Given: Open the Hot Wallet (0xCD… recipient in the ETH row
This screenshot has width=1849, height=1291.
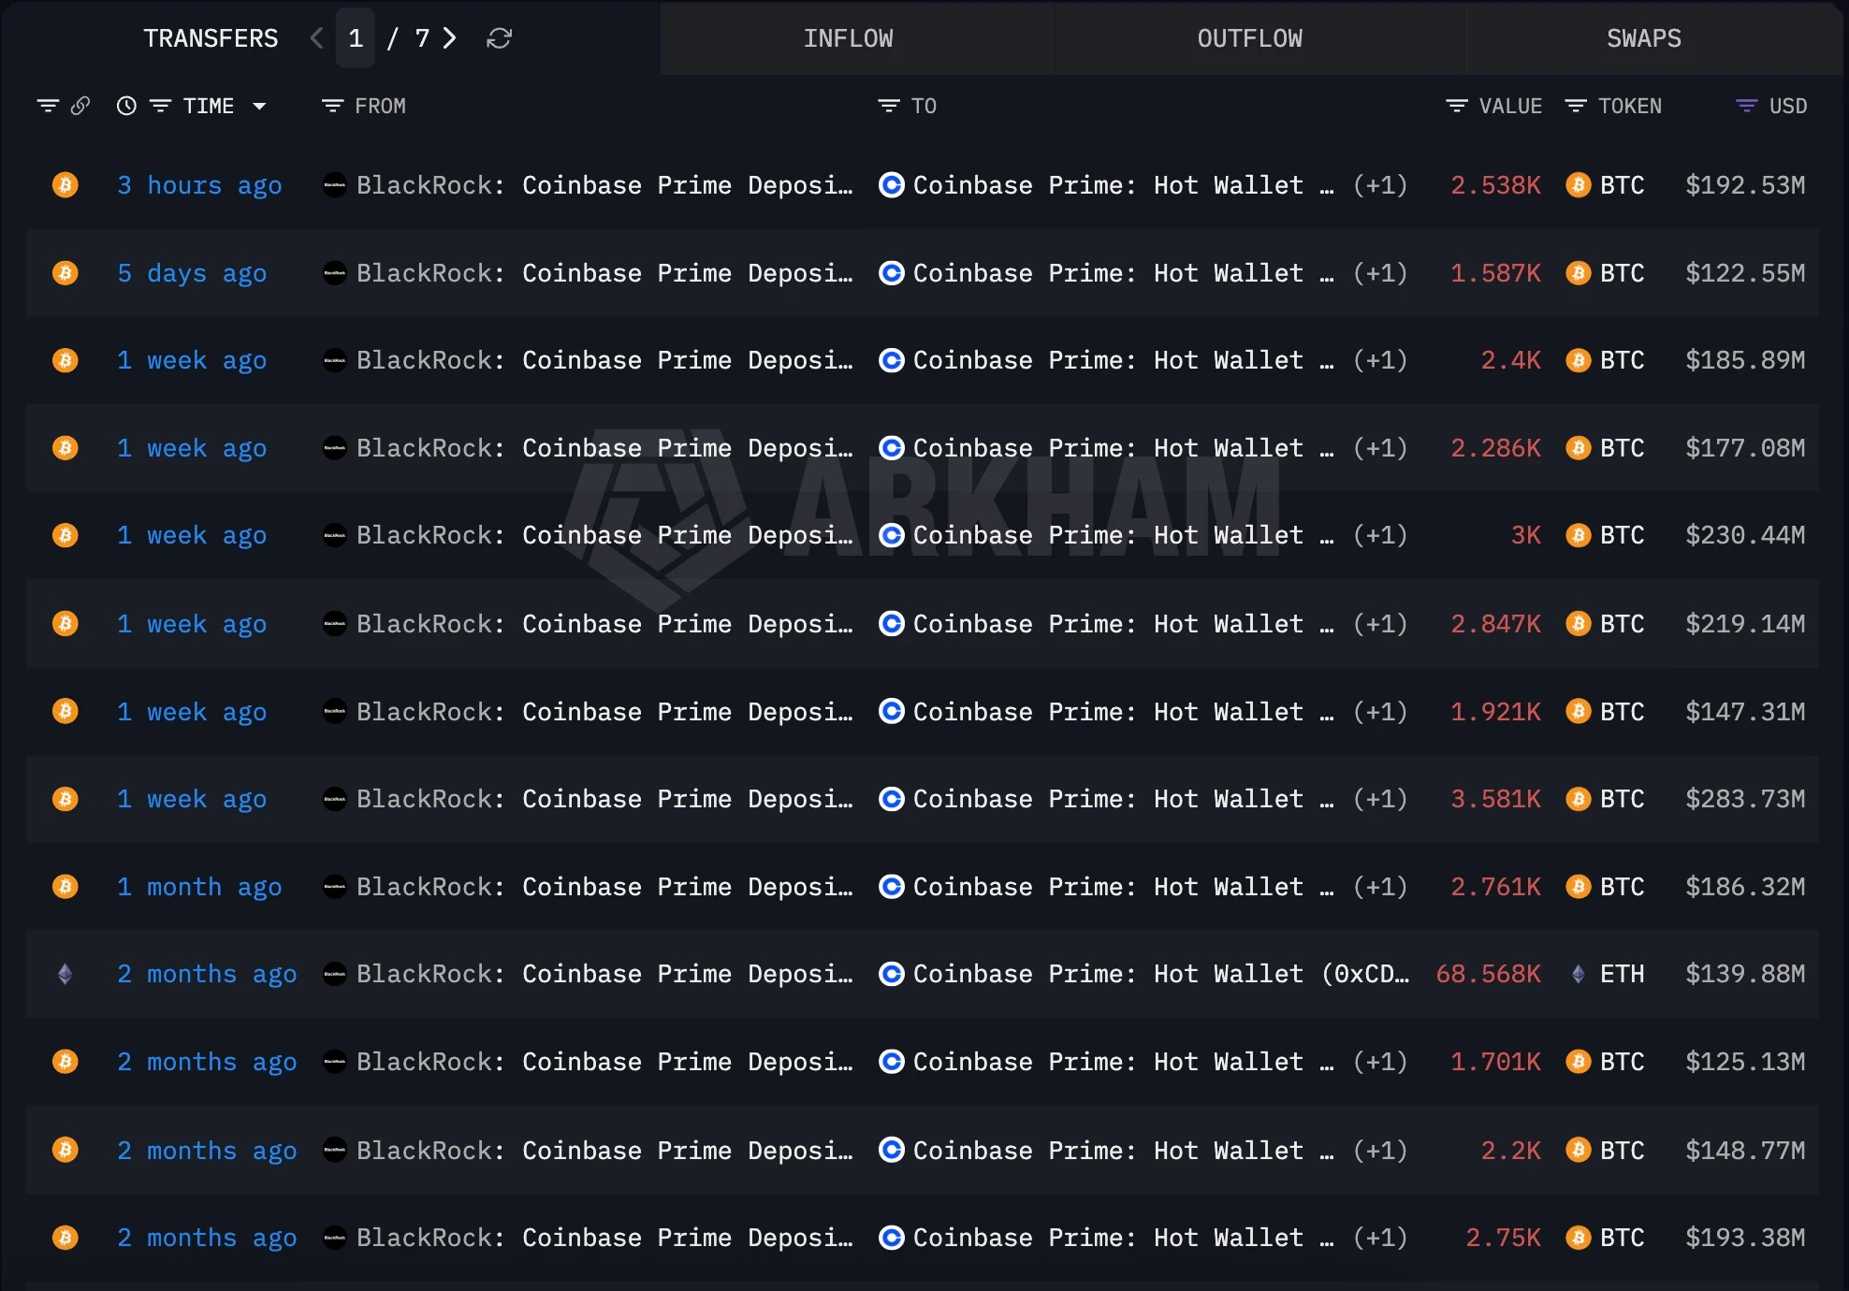Looking at the screenshot, I should pyautogui.click(x=1161, y=974).
